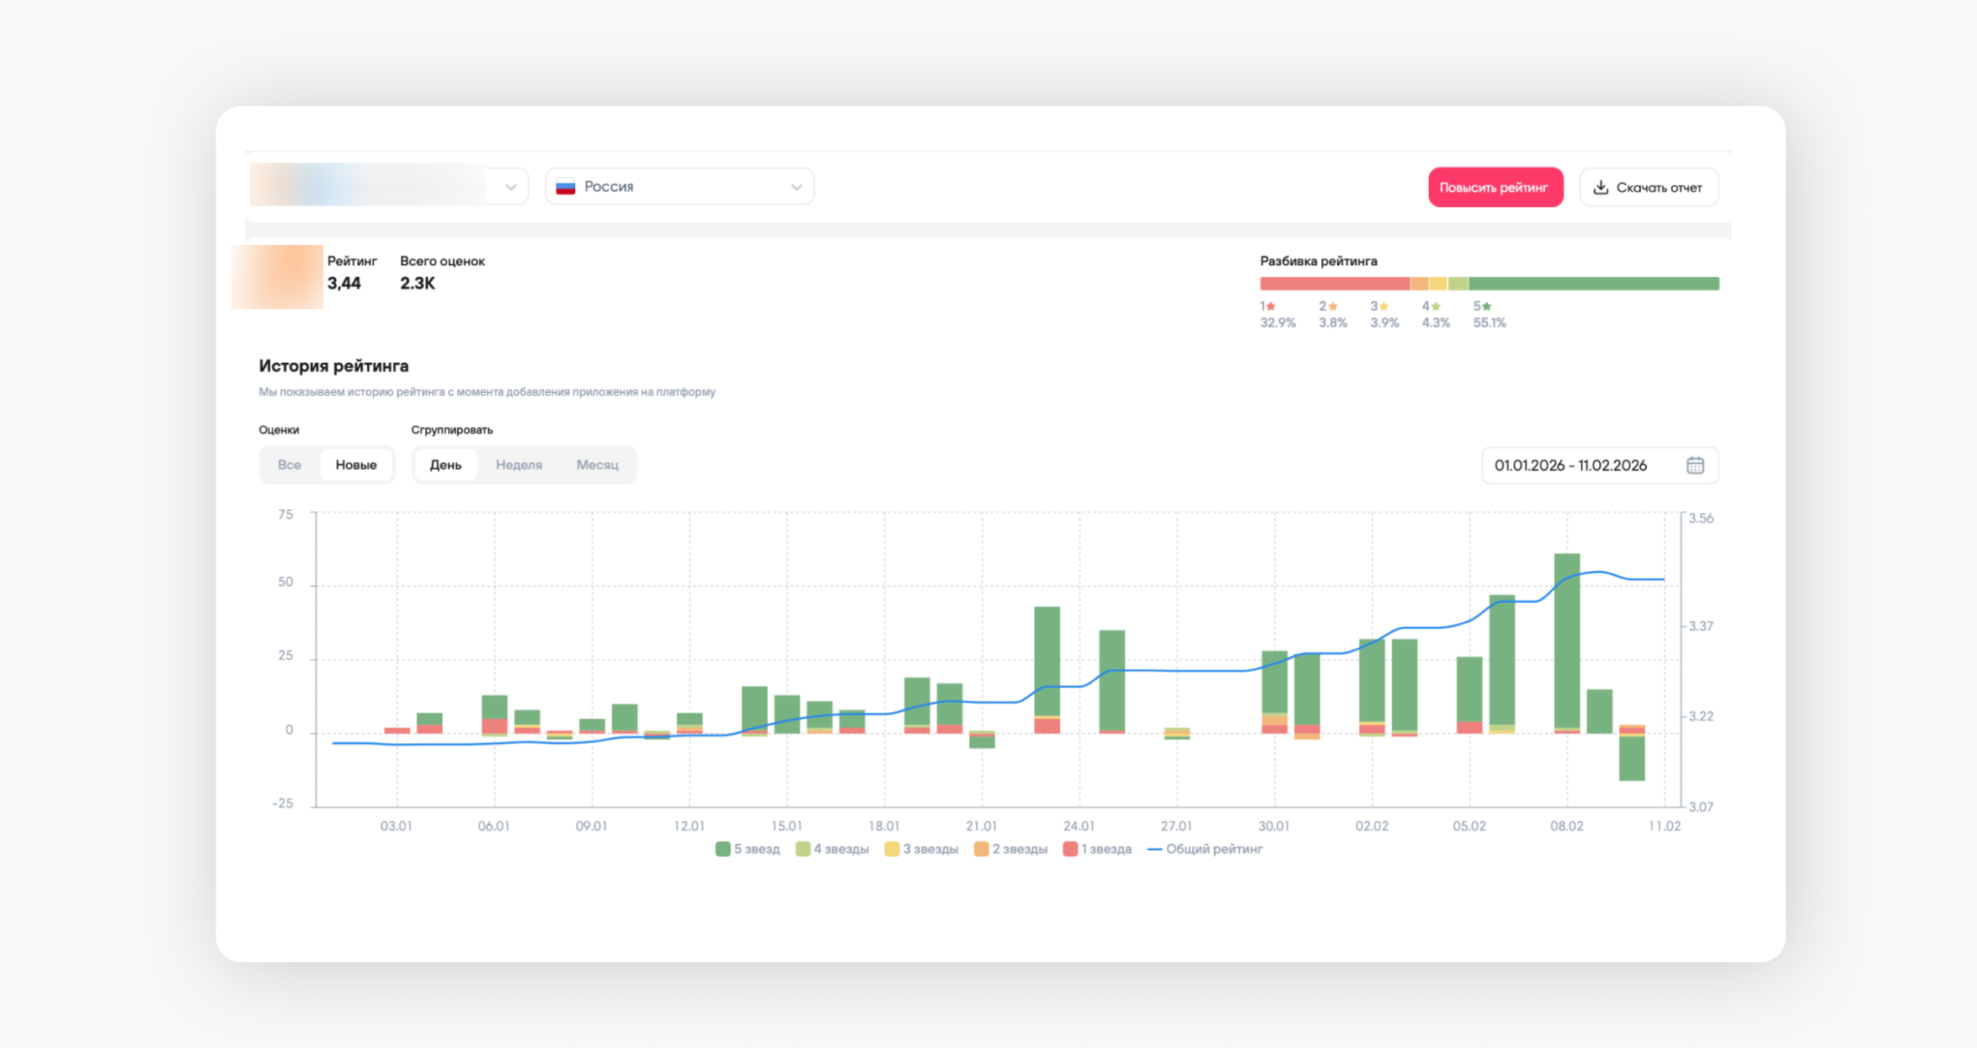Group ratings by Месяц
The image size is (1977, 1048).
click(x=597, y=465)
